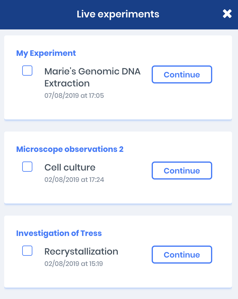Click the Recrystallization experiment name
The height and width of the screenshot is (299, 238).
[81, 251]
